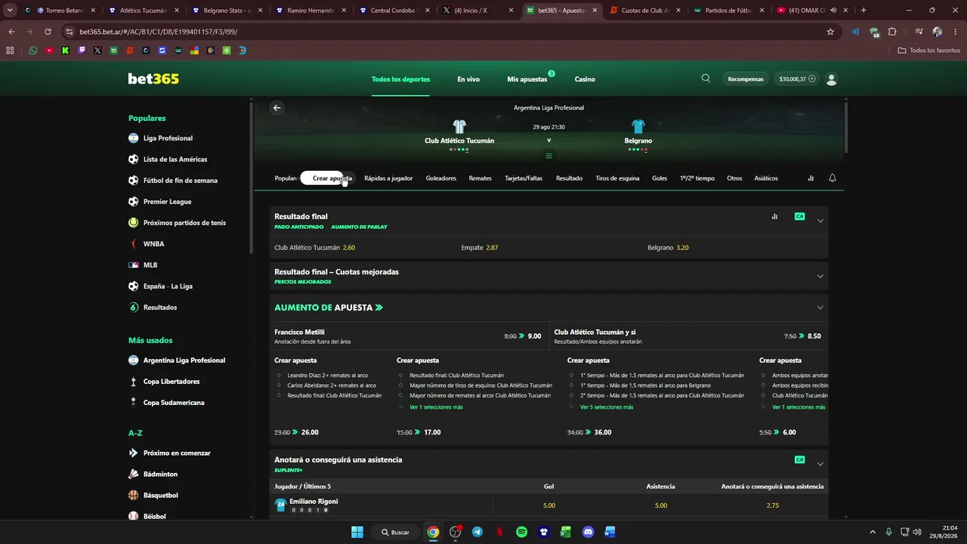Viewport: 967px width, 544px height.
Task: Switch to the Tiros de esquina tab
Action: coord(617,178)
